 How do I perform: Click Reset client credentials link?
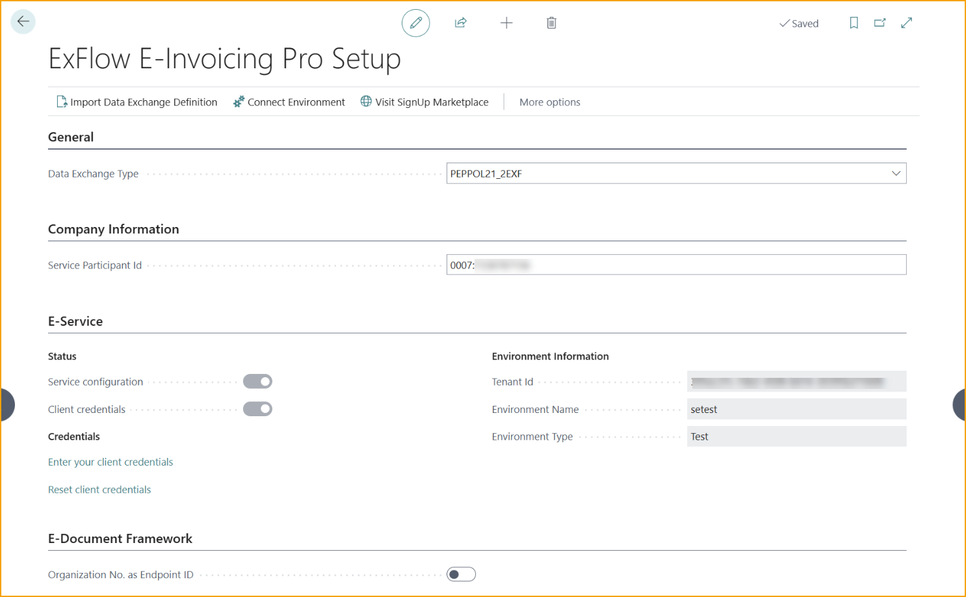pyautogui.click(x=99, y=490)
